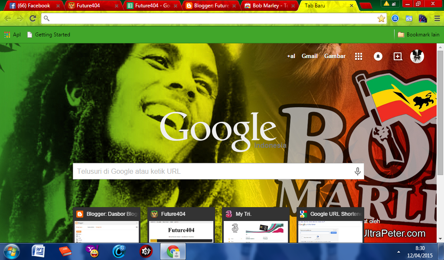
Task: Open the Windows Start menu
Action: (11, 251)
